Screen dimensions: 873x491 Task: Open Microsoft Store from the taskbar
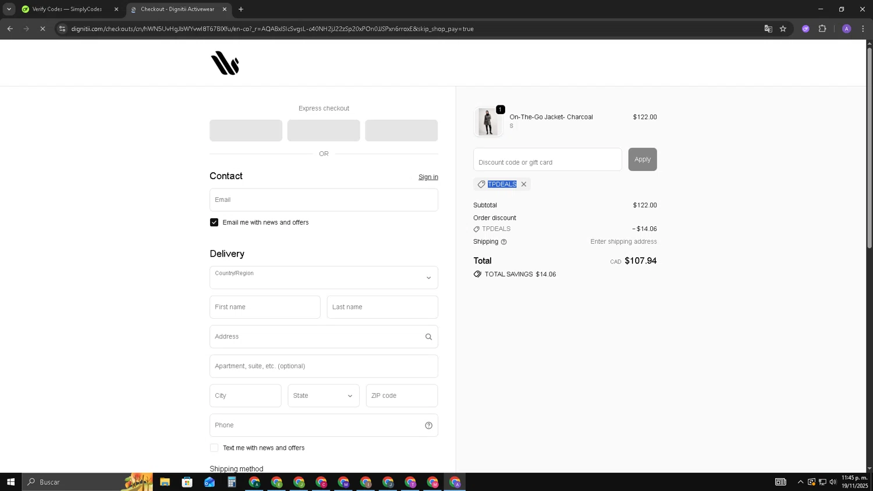click(187, 482)
